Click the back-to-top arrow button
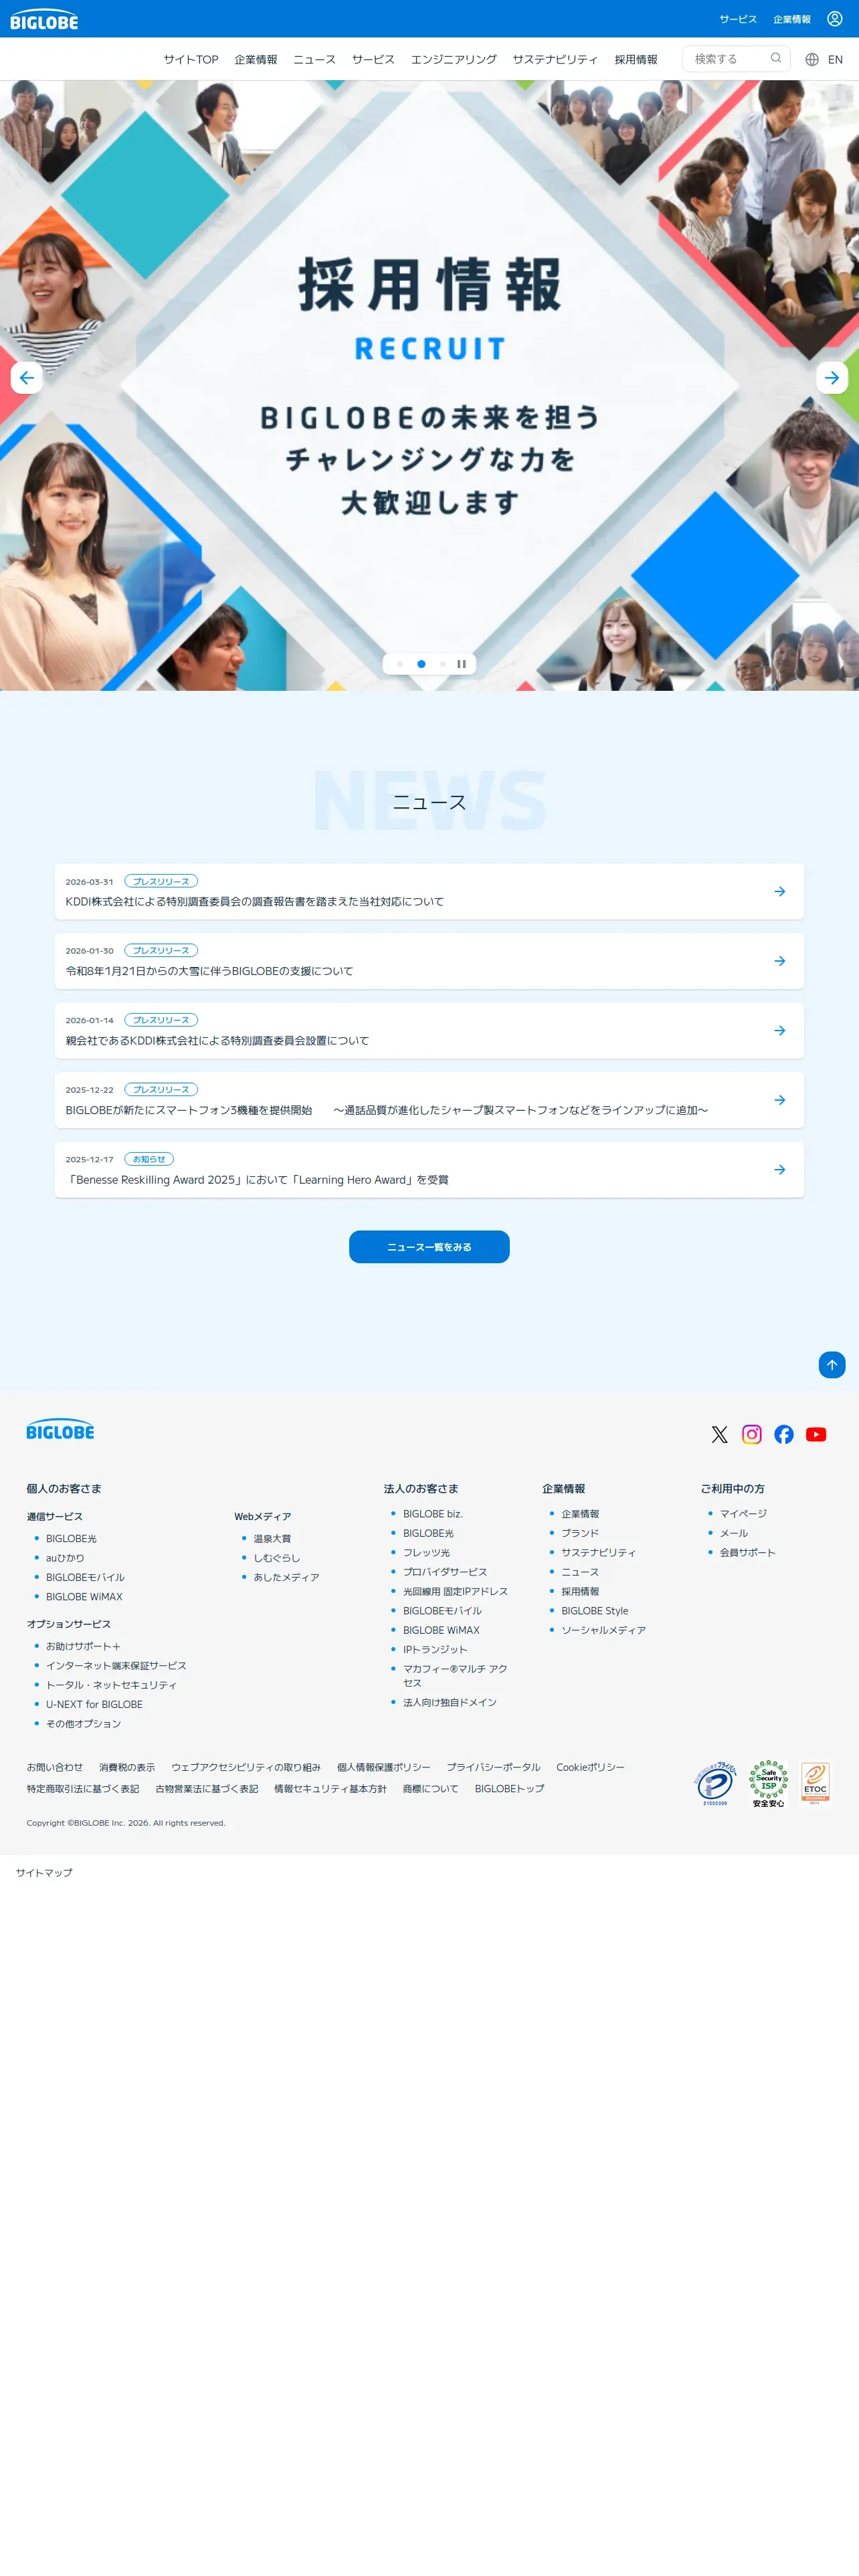Image resolution: width=859 pixels, height=2576 pixels. point(832,1364)
